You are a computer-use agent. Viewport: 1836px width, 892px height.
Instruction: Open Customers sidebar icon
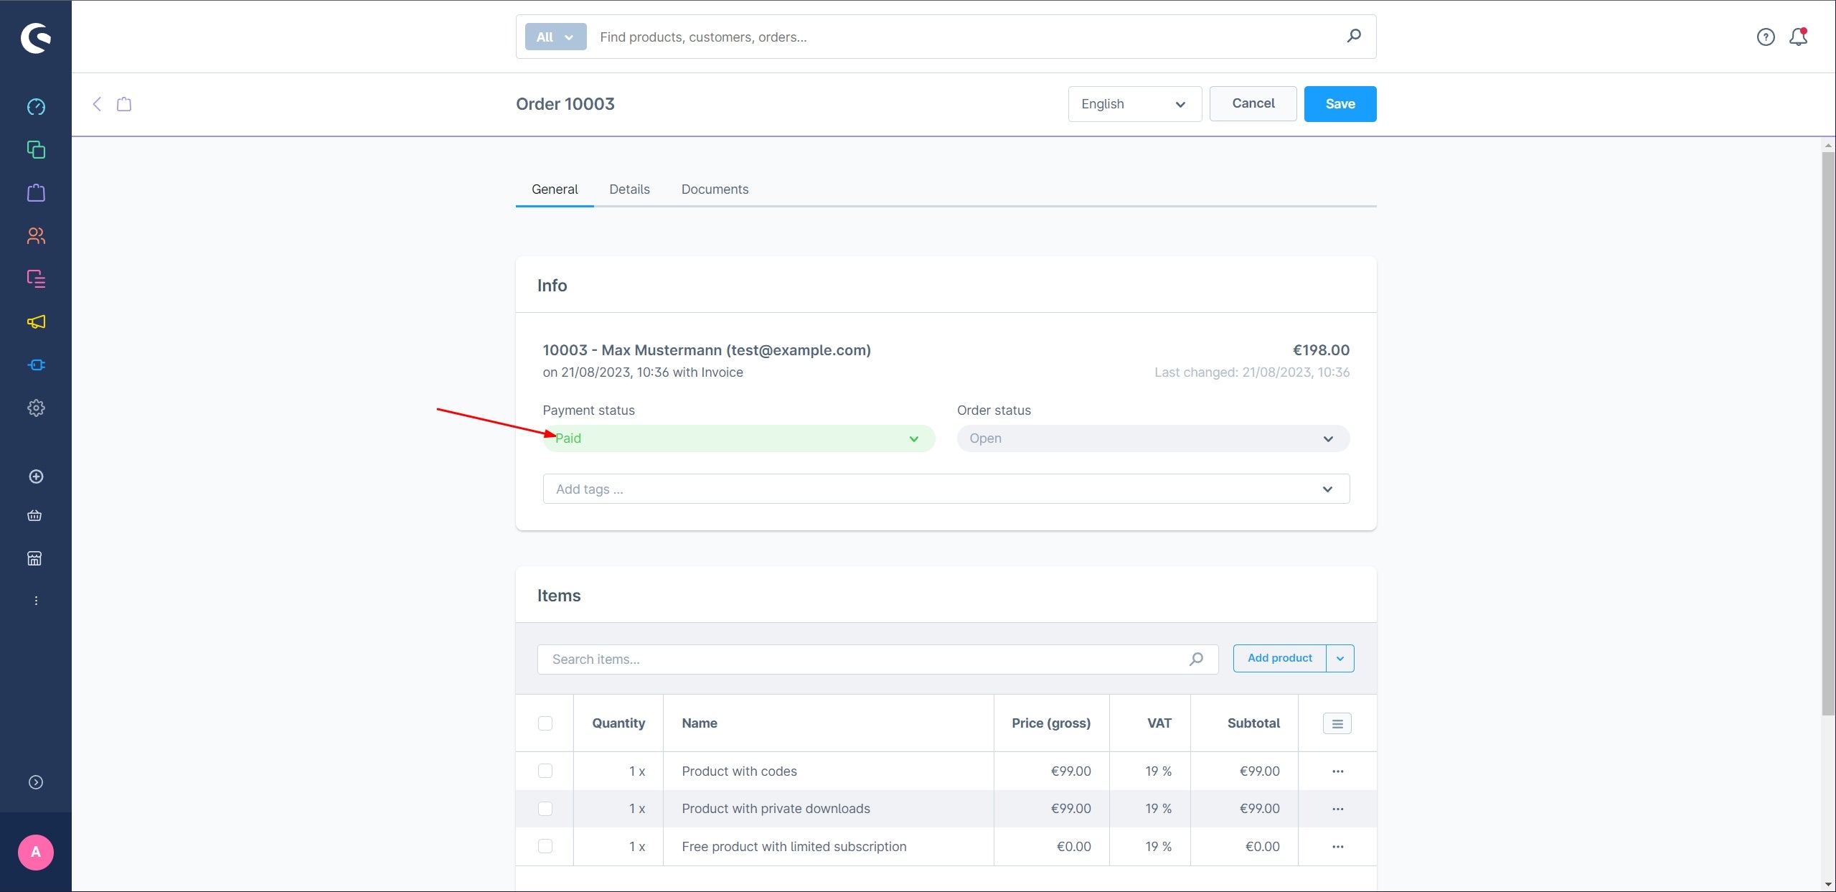pyautogui.click(x=36, y=236)
